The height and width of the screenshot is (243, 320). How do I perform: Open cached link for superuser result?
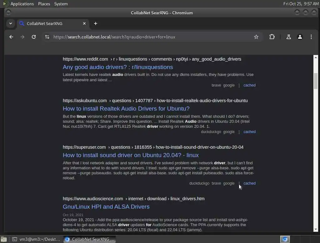coord(249,183)
